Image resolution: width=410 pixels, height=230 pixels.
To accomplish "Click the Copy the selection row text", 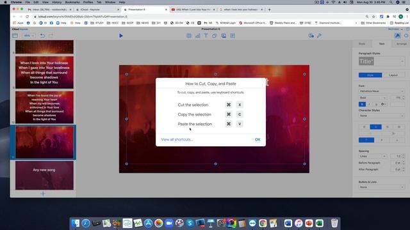I will point(194,114).
